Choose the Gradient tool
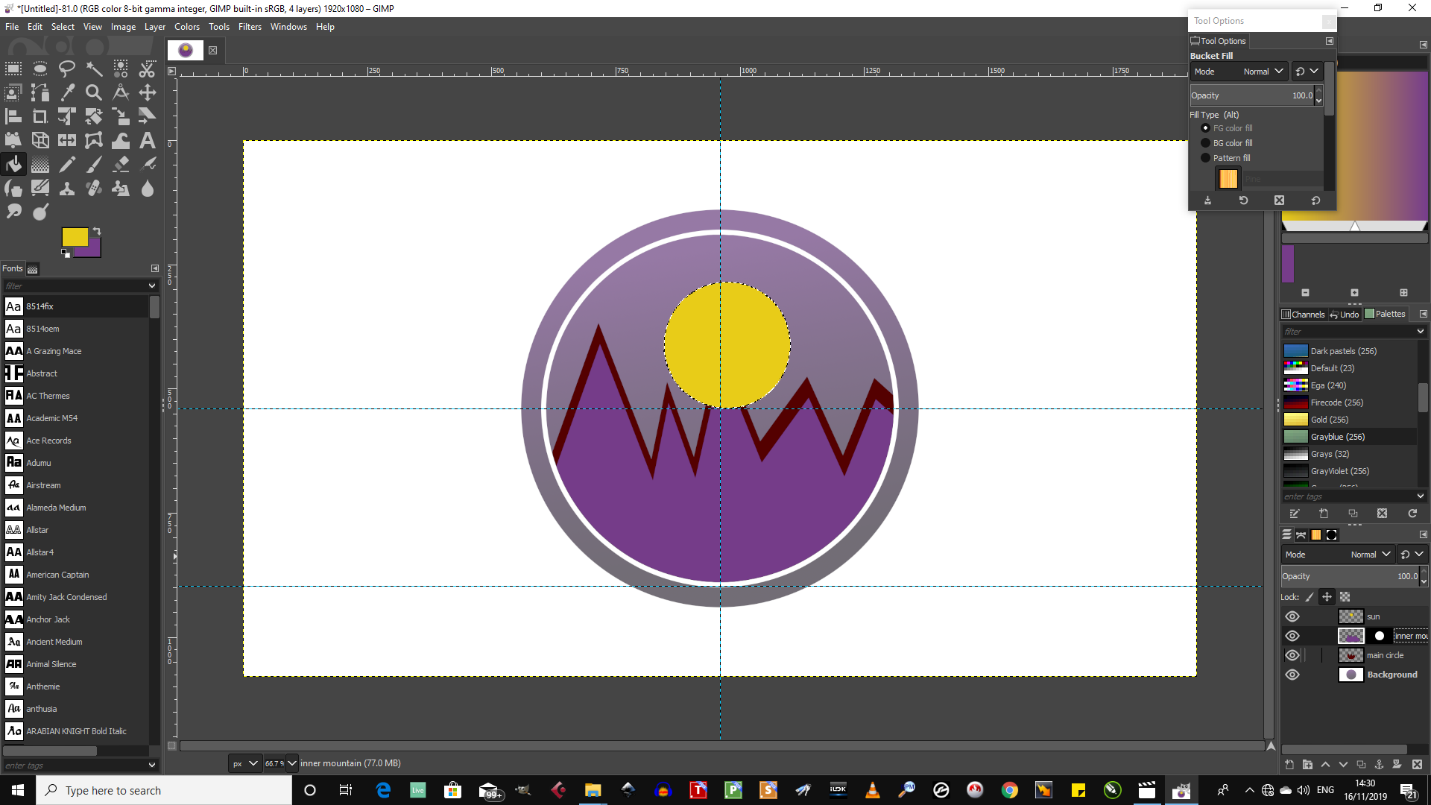The height and width of the screenshot is (805, 1431). point(40,164)
